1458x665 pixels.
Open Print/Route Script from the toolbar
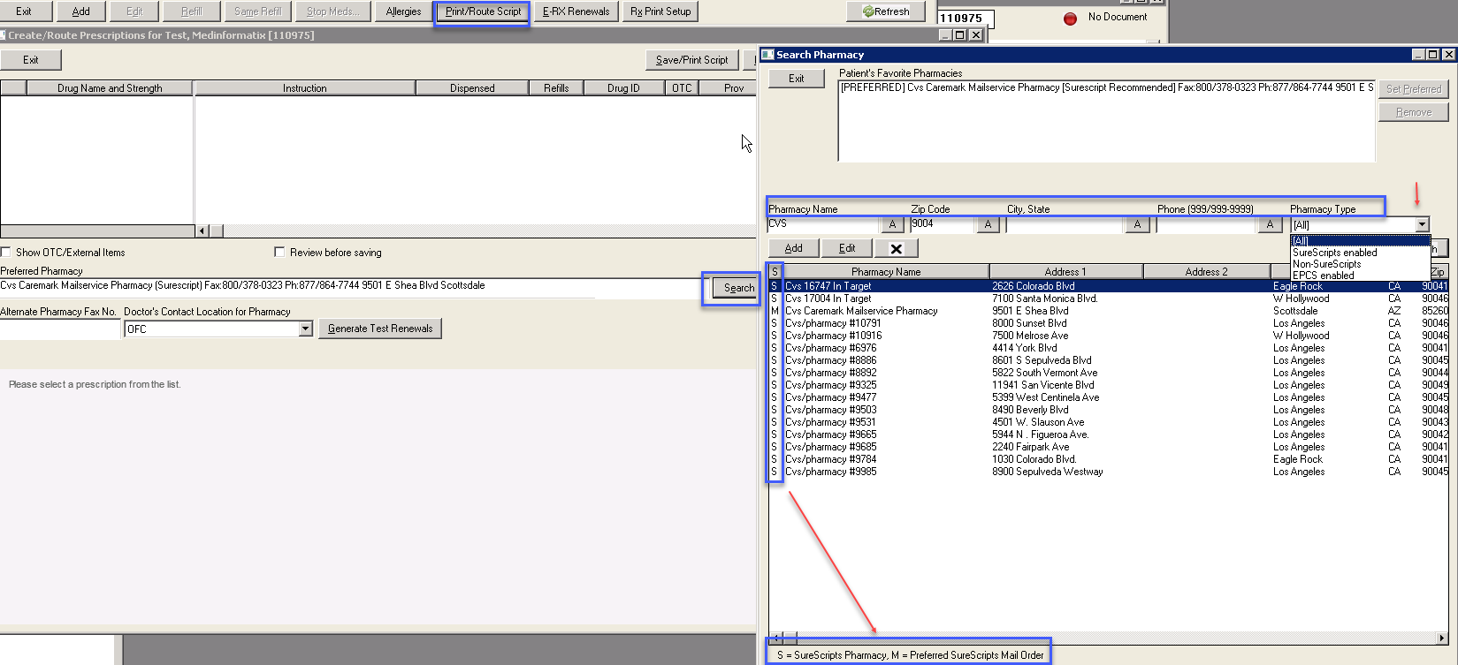[x=483, y=11]
